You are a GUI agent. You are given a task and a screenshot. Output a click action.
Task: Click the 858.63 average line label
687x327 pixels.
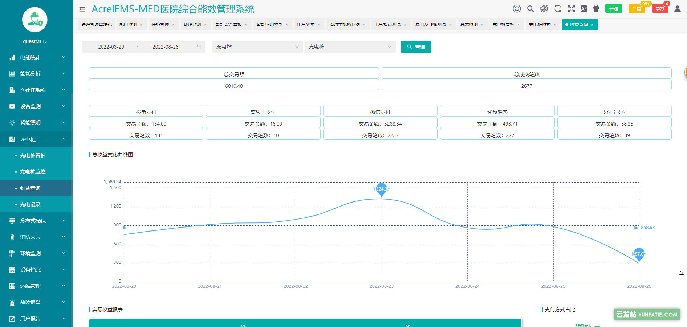(648, 228)
